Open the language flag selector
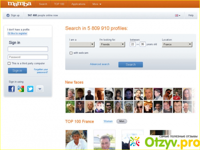This screenshot has width=200, height=150. point(177,15)
